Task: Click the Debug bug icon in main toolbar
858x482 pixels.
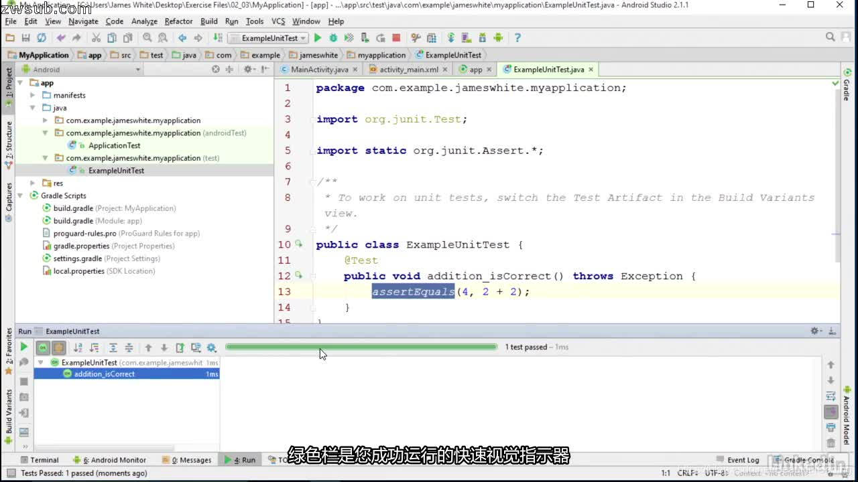Action: tap(333, 38)
